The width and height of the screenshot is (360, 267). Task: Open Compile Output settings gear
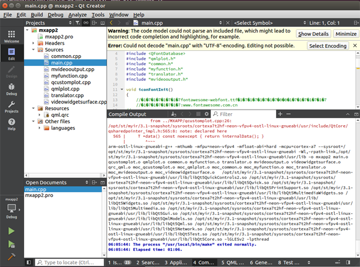(206, 114)
